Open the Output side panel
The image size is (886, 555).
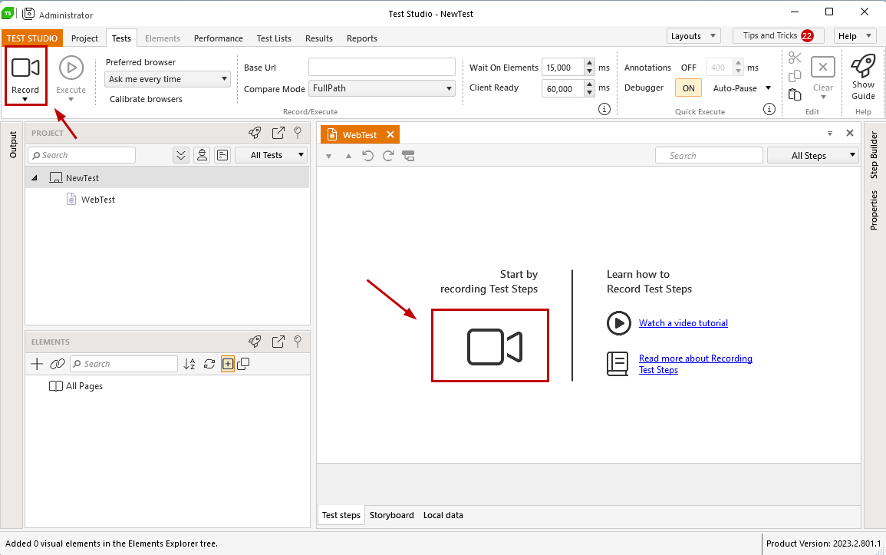(13, 144)
